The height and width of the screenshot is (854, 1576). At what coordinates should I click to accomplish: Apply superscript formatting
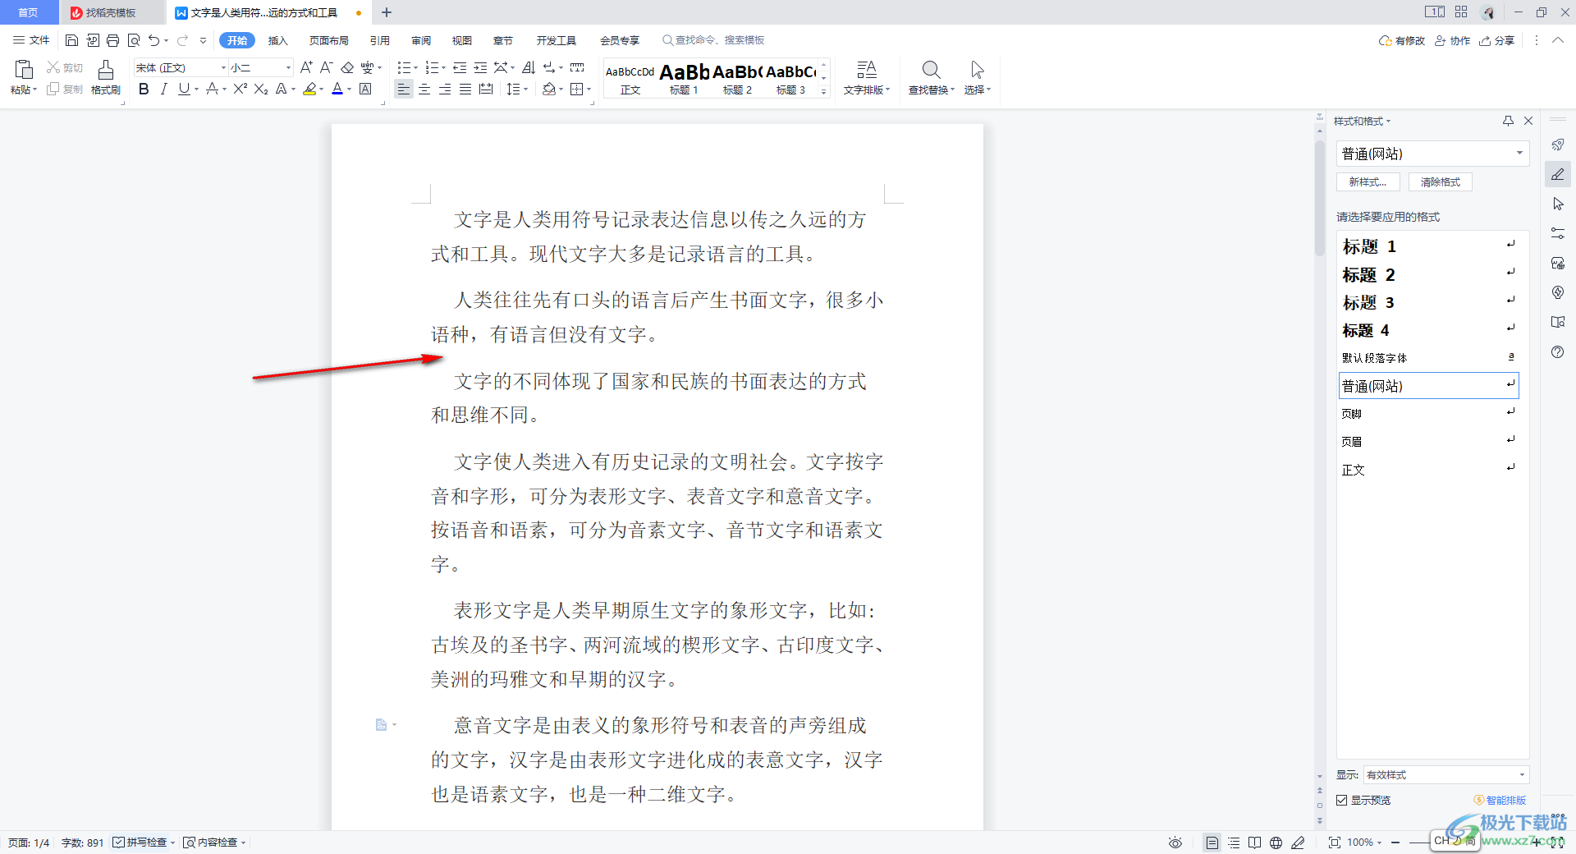pos(240,89)
